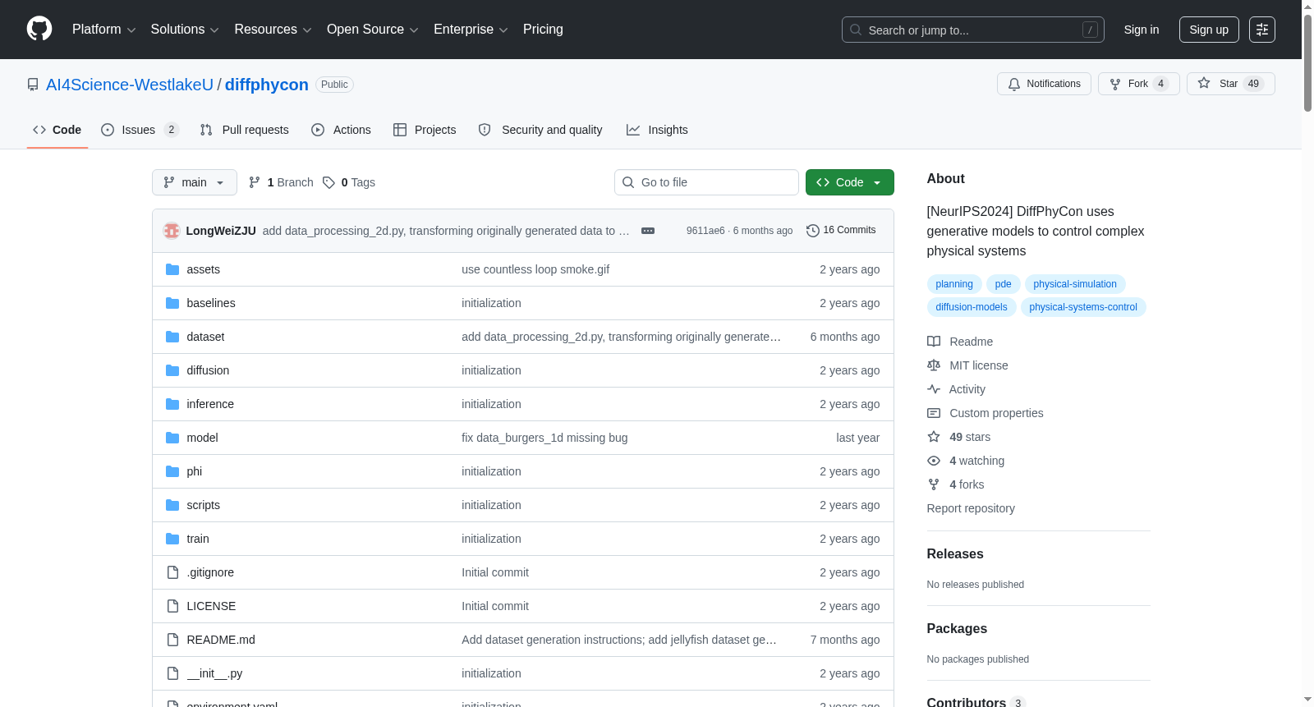Click the commits history clock icon

click(x=813, y=231)
